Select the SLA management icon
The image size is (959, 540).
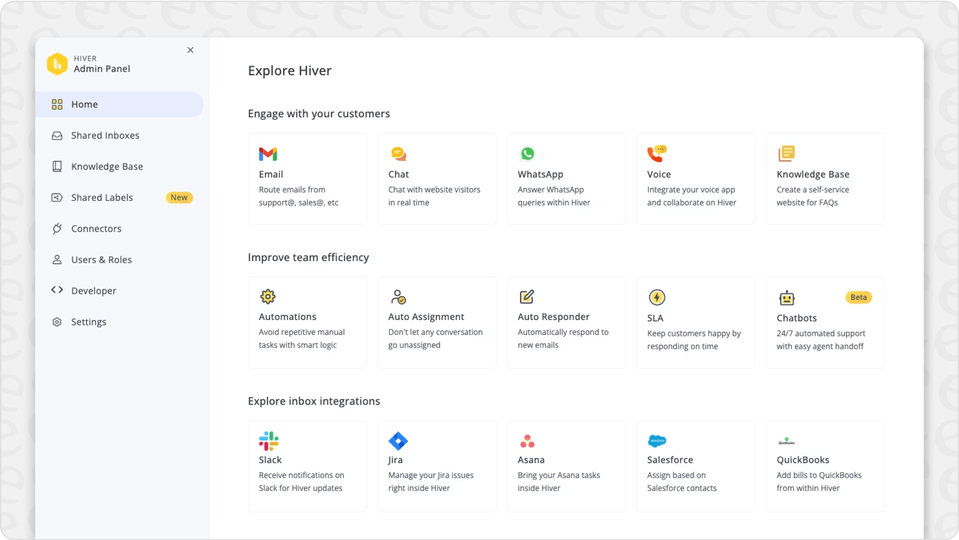tap(657, 297)
